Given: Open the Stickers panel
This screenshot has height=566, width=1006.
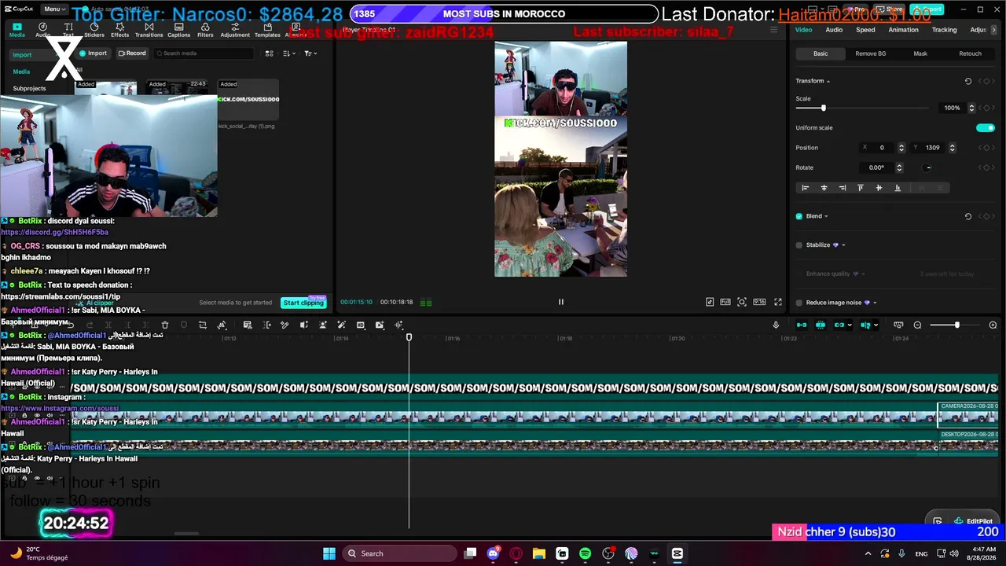Looking at the screenshot, I should pos(94,30).
